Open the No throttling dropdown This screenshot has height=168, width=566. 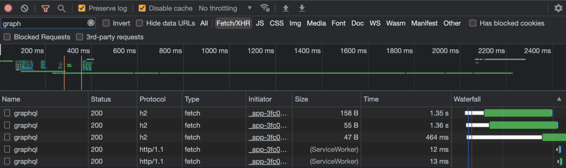[x=225, y=8]
